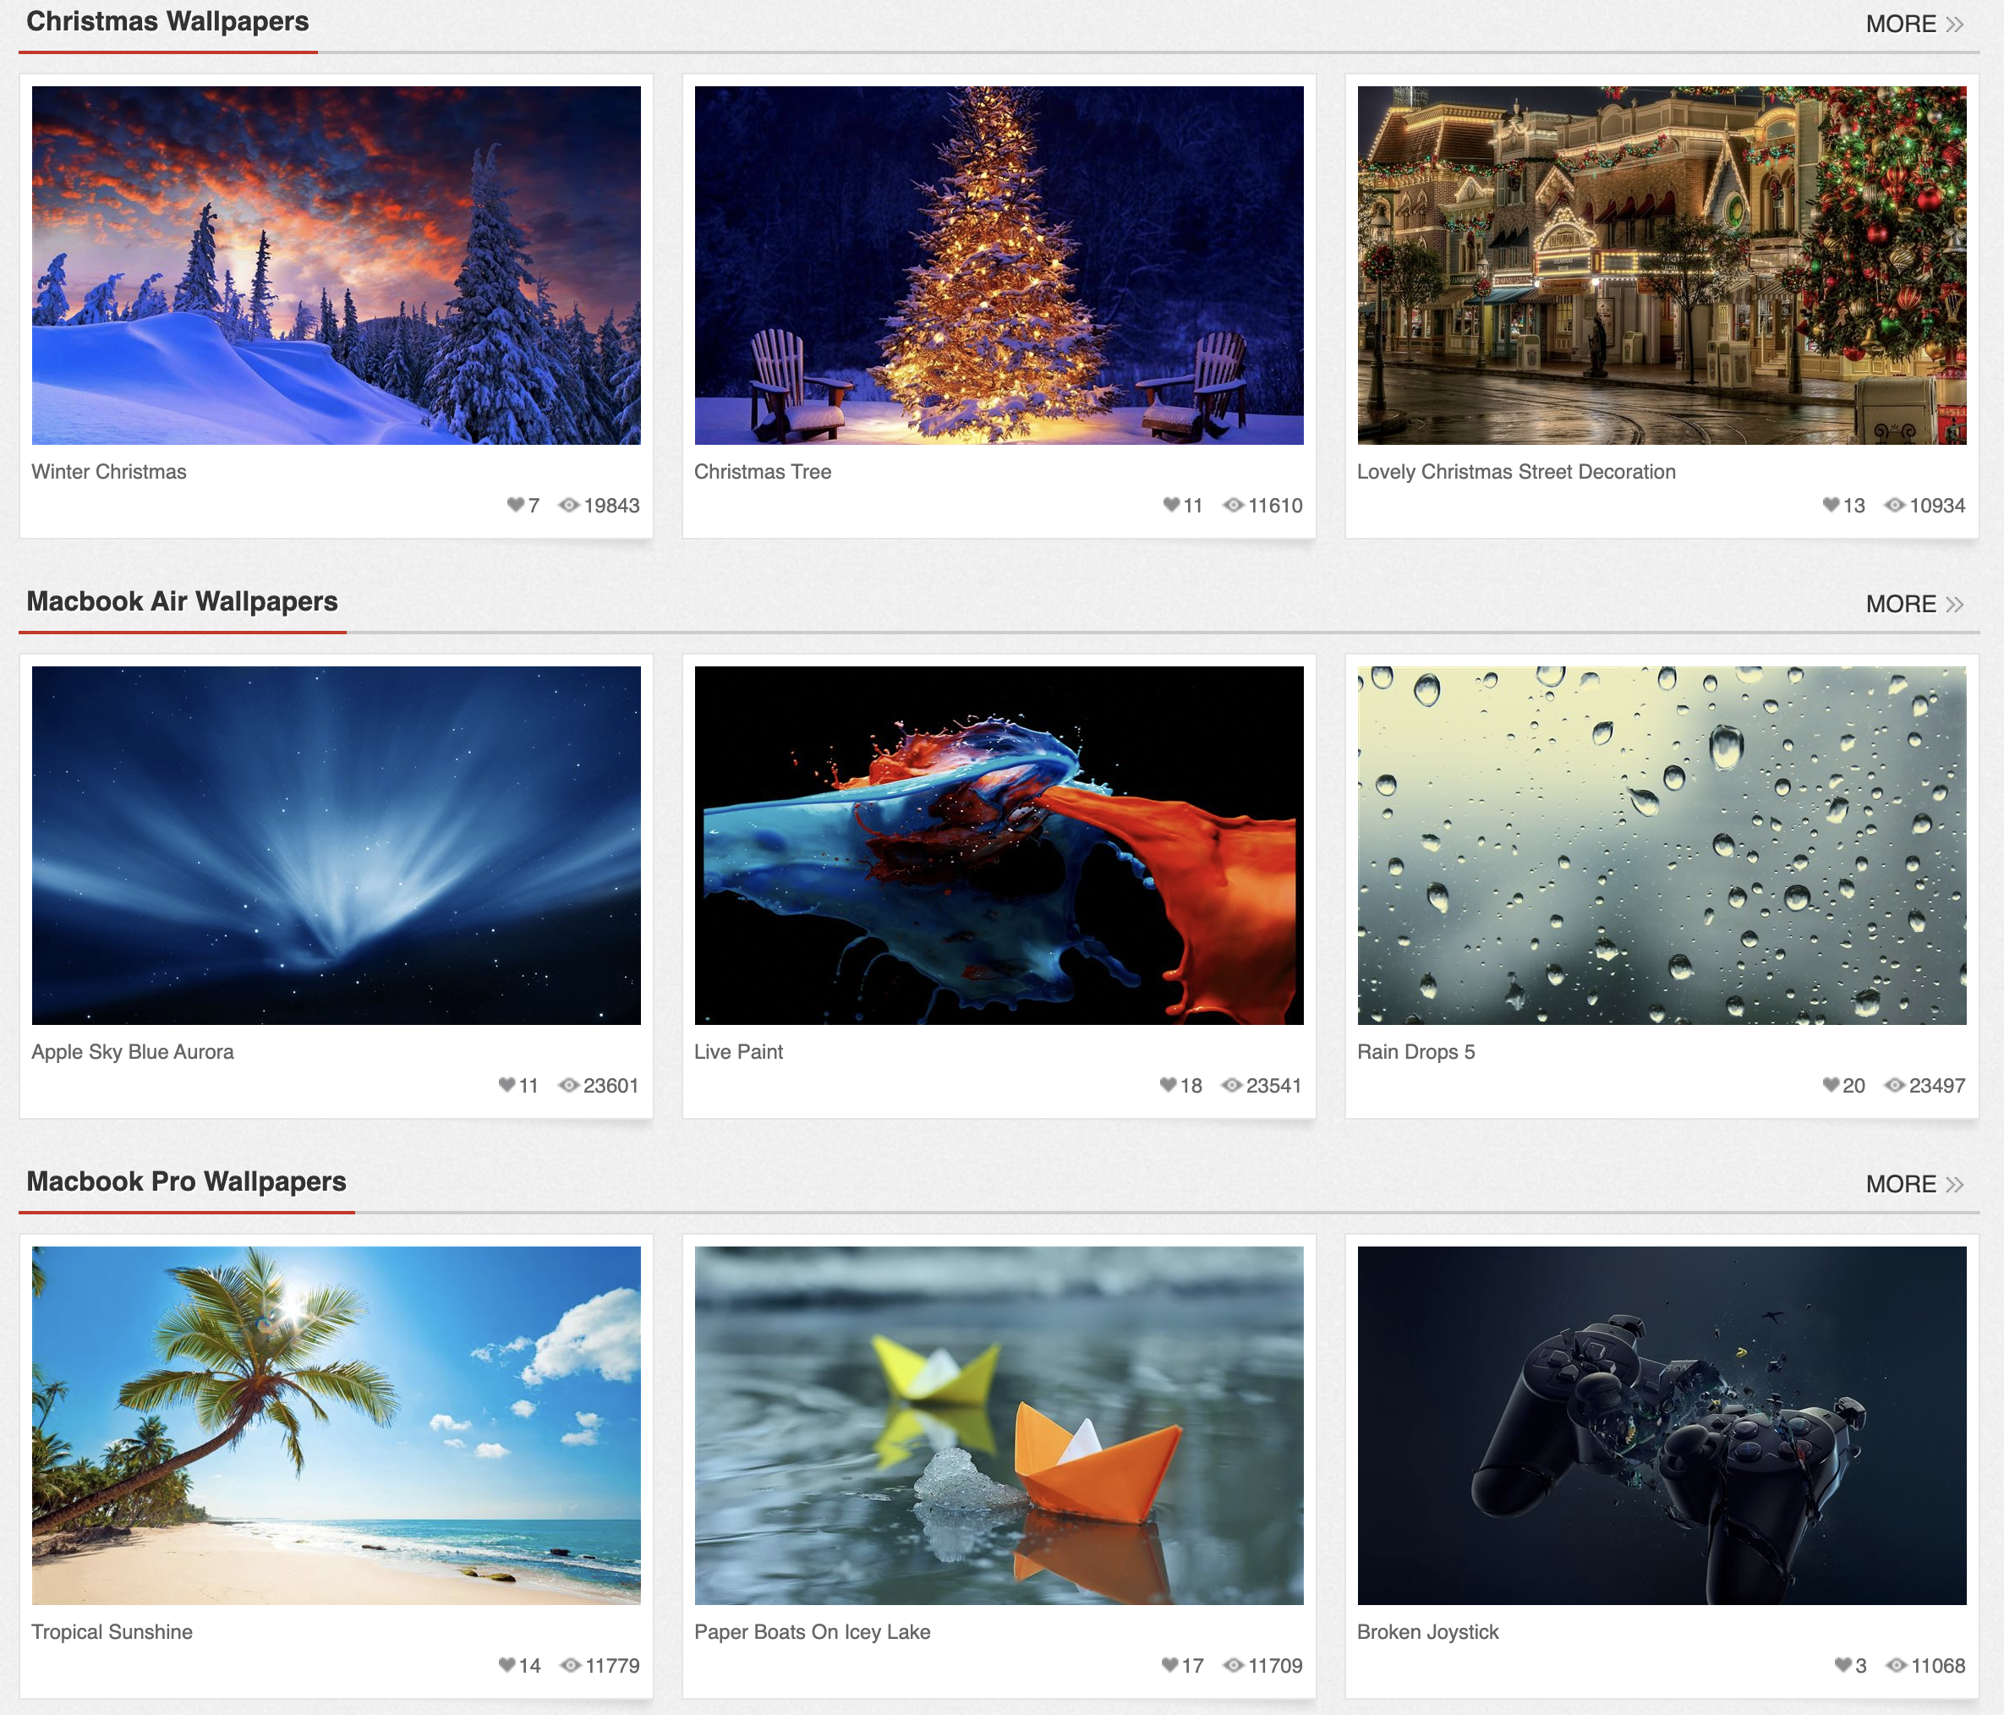Open Macbook Pro Wallpapers category heading
The height and width of the screenshot is (1715, 2004).
click(186, 1181)
